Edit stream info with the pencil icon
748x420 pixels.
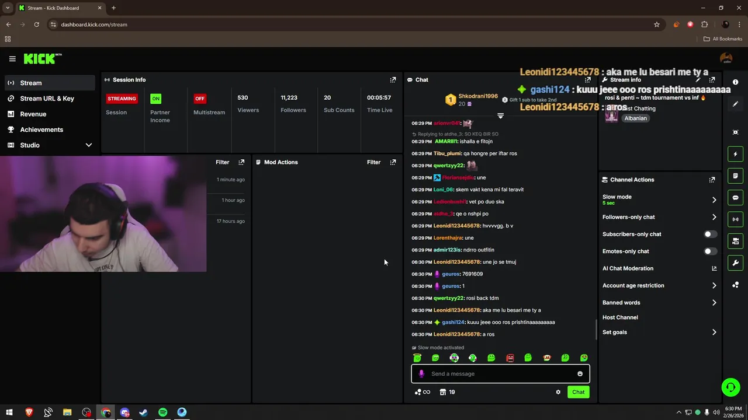[x=698, y=80]
